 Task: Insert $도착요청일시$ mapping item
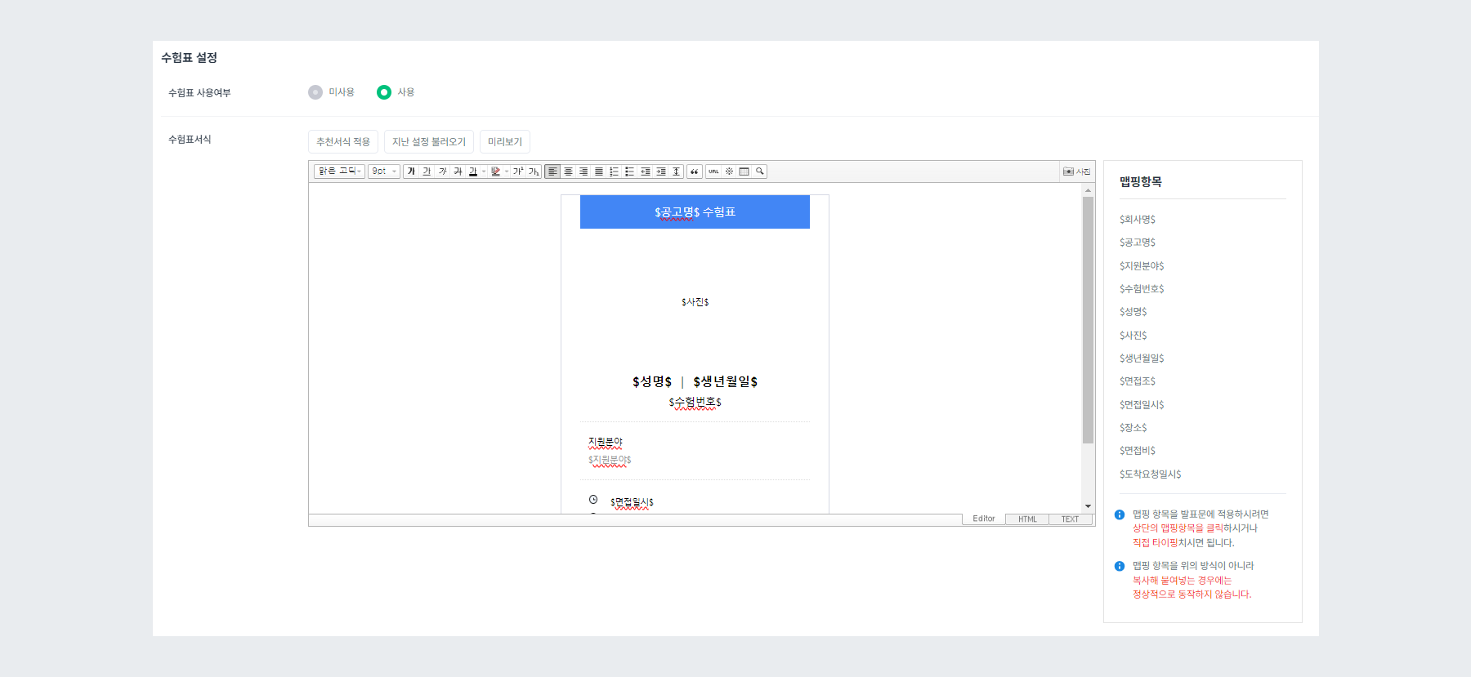(x=1150, y=474)
